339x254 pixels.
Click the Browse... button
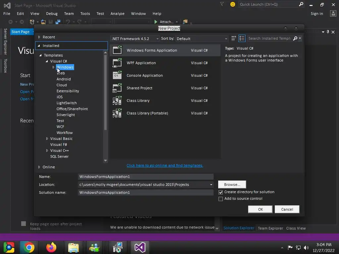pos(232,185)
